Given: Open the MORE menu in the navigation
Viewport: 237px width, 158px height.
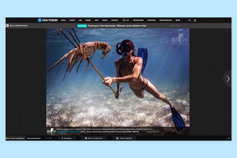Looking at the screenshot, I should (178, 20).
